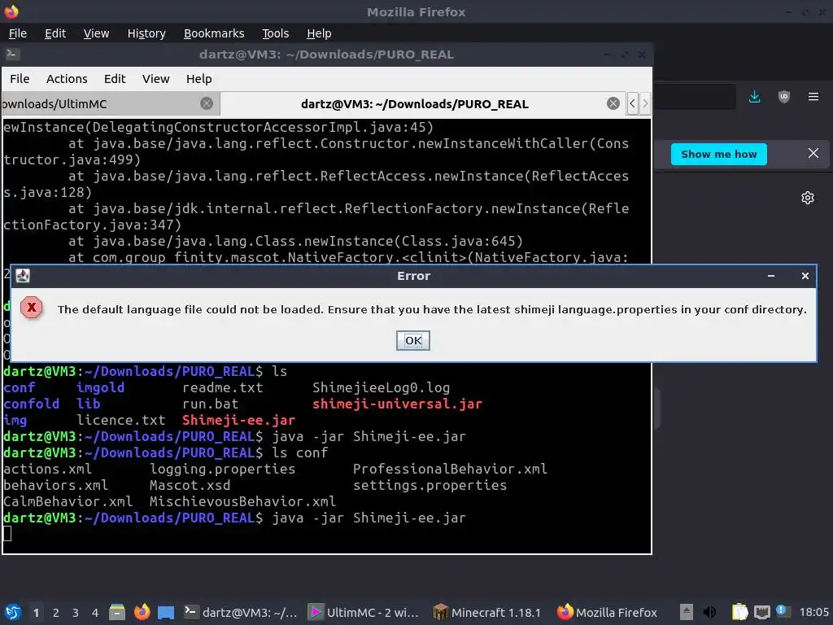Switch to workspace 1
The height and width of the screenshot is (625, 833).
(36, 613)
